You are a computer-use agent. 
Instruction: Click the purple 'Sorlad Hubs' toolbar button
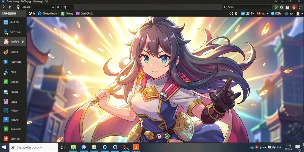tap(85, 14)
